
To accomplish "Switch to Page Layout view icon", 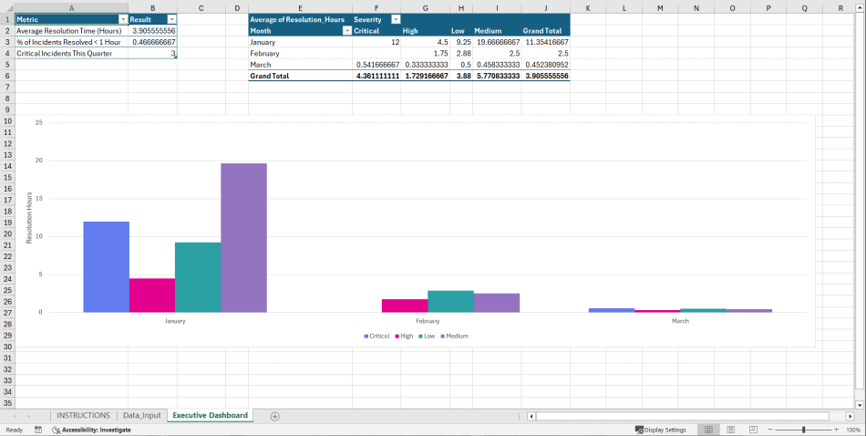I will click(x=728, y=430).
